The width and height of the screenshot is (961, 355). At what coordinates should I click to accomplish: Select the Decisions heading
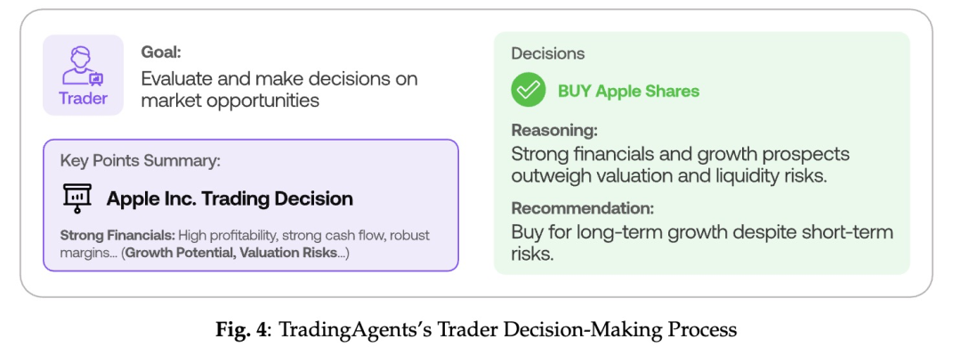tap(548, 53)
